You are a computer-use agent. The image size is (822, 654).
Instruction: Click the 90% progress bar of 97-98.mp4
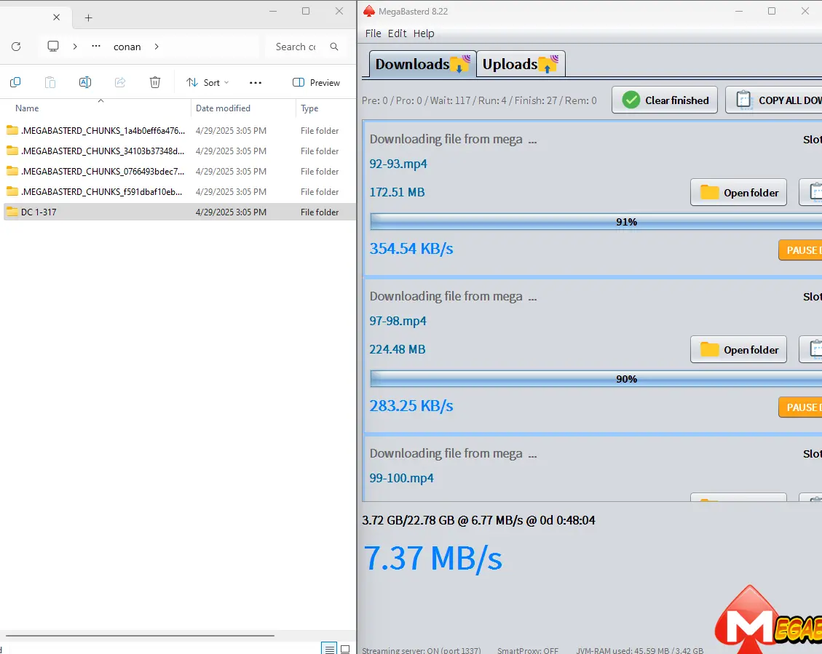596,379
